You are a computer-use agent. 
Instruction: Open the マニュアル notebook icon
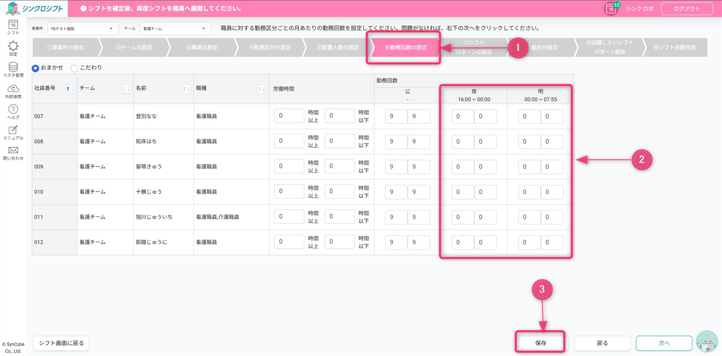pos(13,131)
